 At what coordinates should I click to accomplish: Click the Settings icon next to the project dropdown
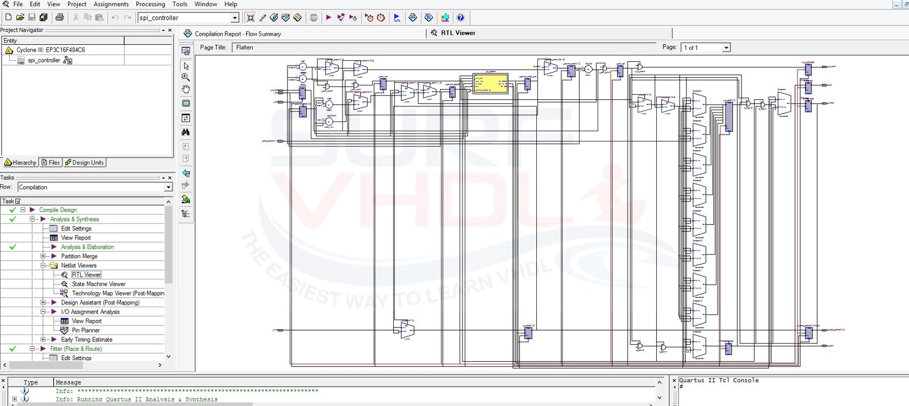pyautogui.click(x=251, y=18)
